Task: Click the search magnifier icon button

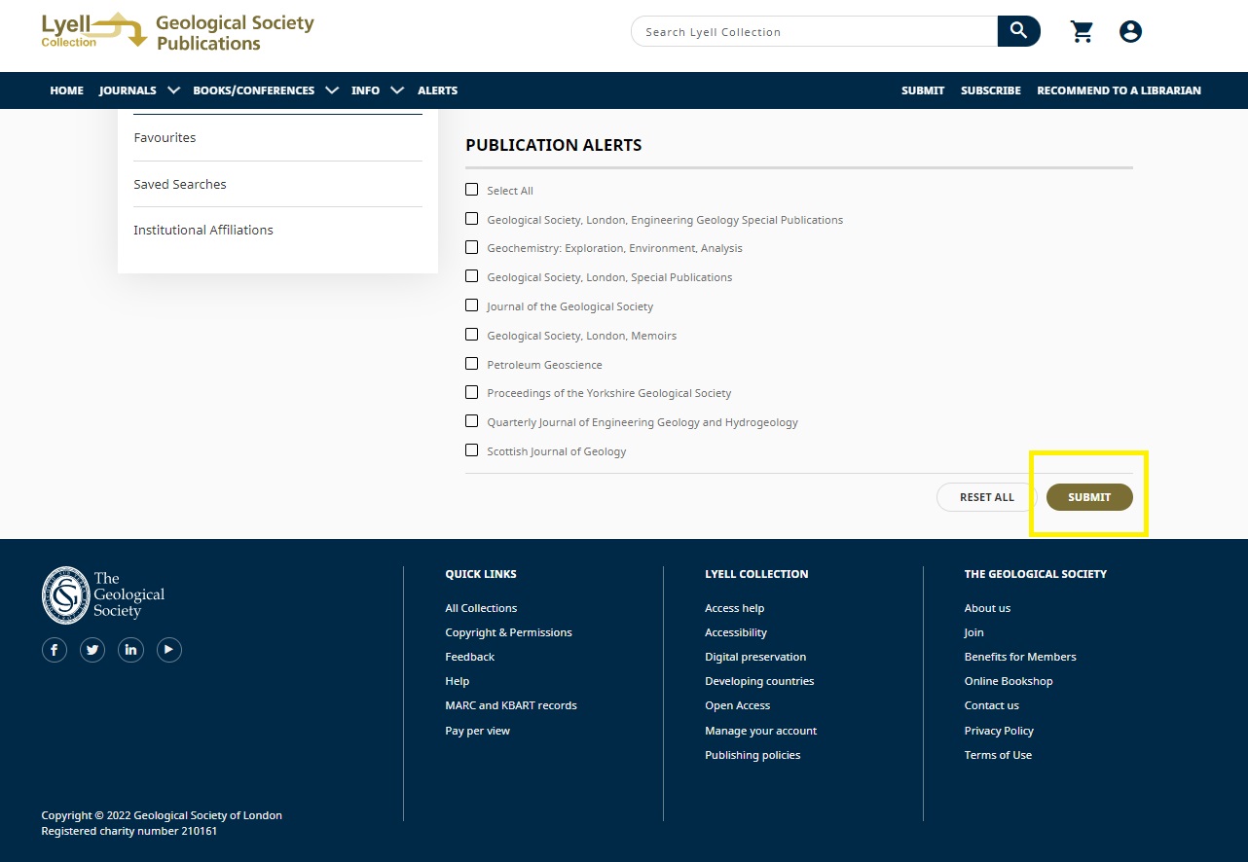Action: point(1018,31)
